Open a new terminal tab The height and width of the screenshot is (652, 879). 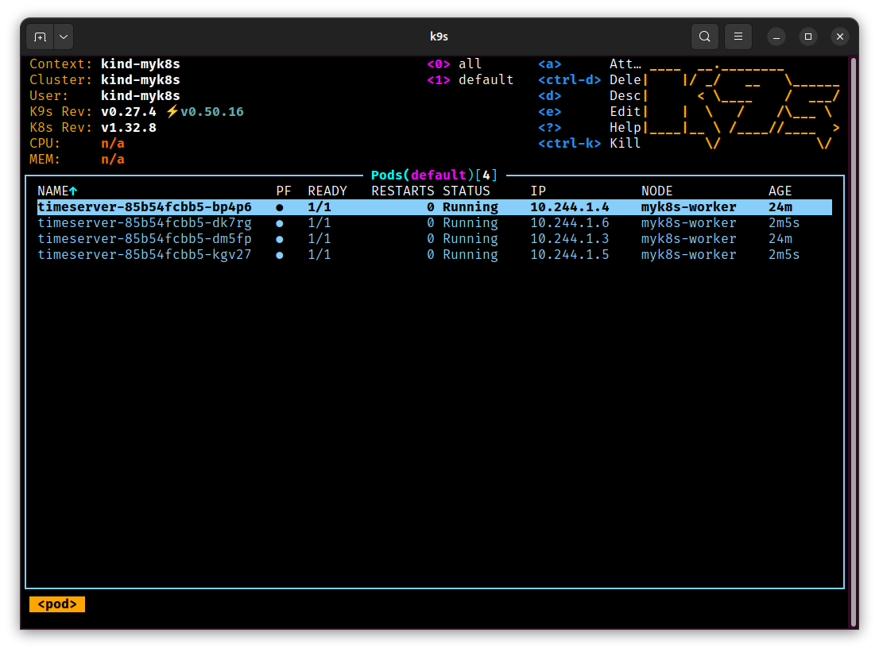coord(40,37)
